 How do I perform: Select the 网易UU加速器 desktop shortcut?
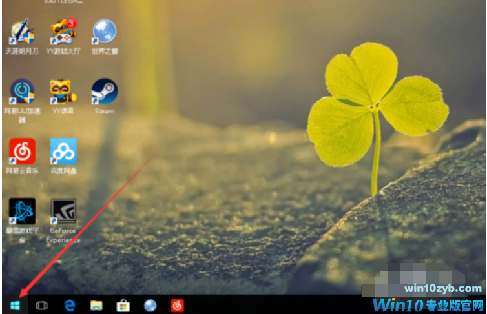[x=22, y=93]
